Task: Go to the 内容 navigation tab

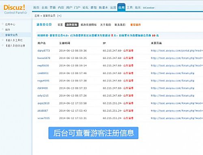Action: click(x=61, y=8)
